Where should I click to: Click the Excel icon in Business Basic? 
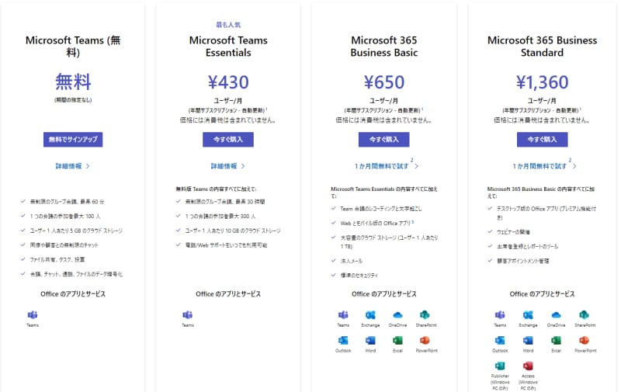(x=397, y=340)
